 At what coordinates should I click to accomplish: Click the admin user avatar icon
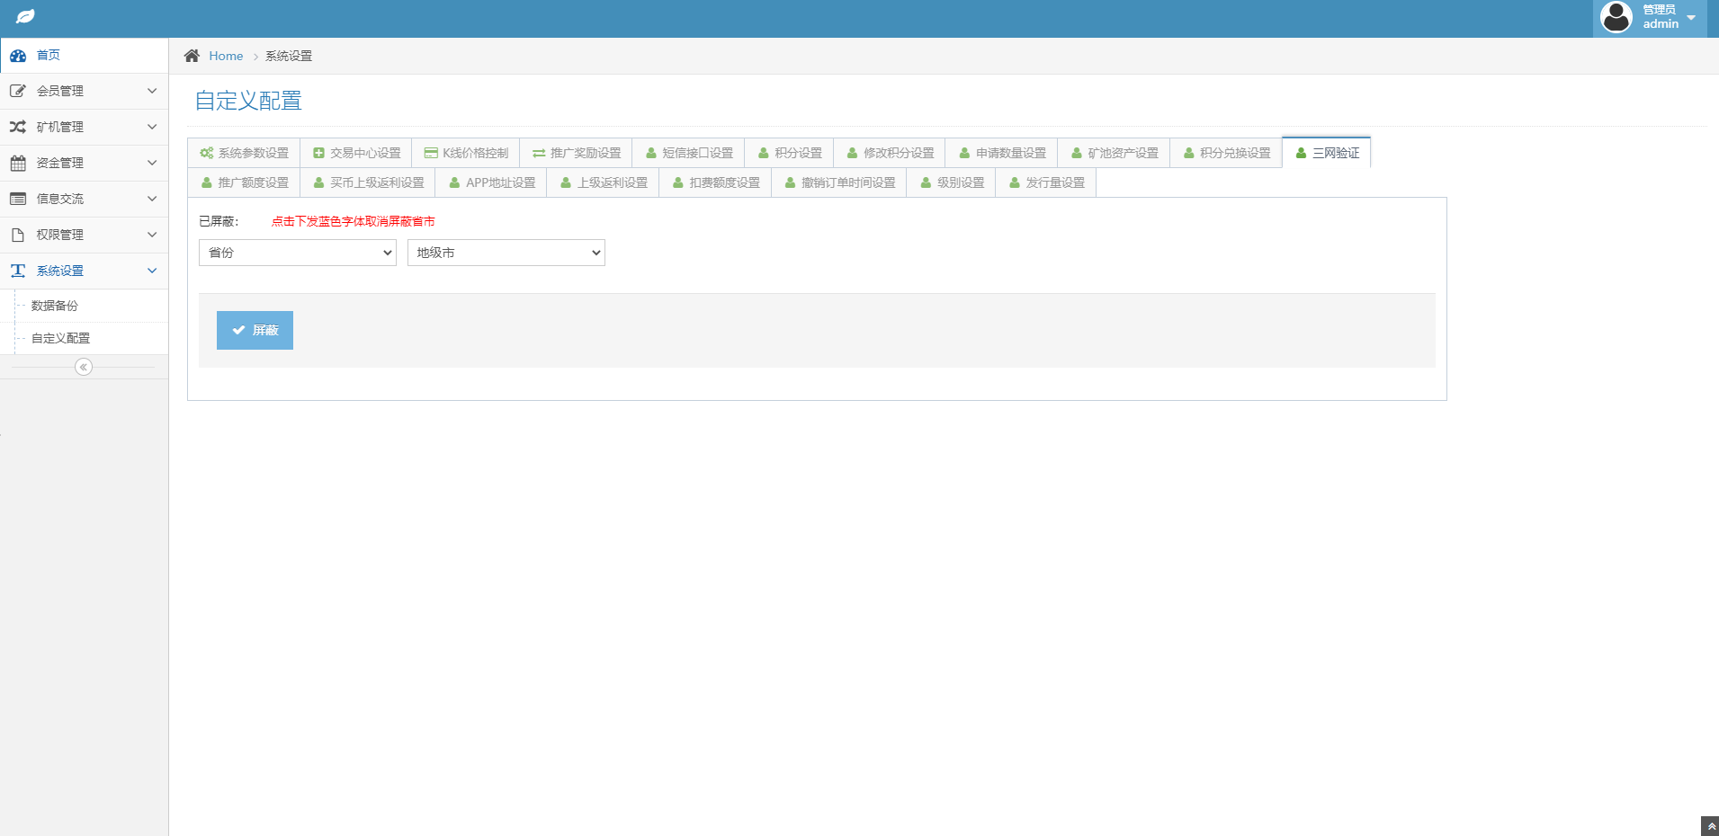pos(1616,17)
